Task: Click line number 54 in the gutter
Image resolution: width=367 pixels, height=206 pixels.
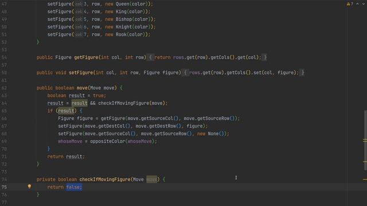Action: 4,57
